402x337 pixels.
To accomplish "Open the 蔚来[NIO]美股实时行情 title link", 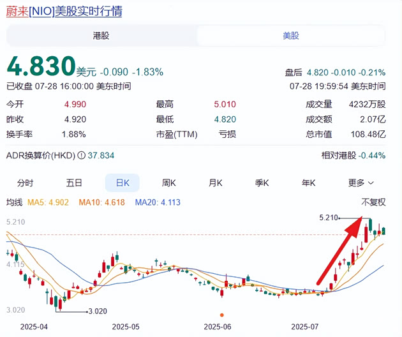I will [64, 12].
